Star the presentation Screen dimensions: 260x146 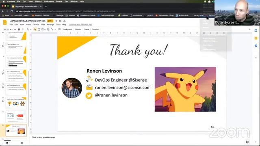(x=56, y=21)
